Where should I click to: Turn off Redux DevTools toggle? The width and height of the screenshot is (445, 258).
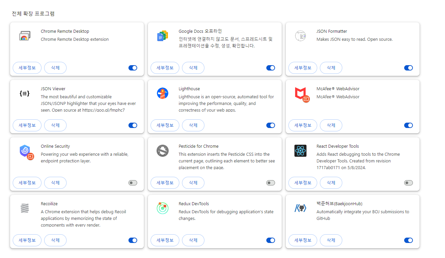click(271, 240)
